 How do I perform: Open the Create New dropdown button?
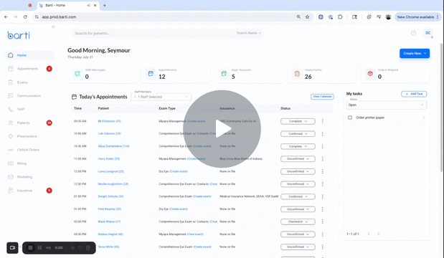click(415, 54)
